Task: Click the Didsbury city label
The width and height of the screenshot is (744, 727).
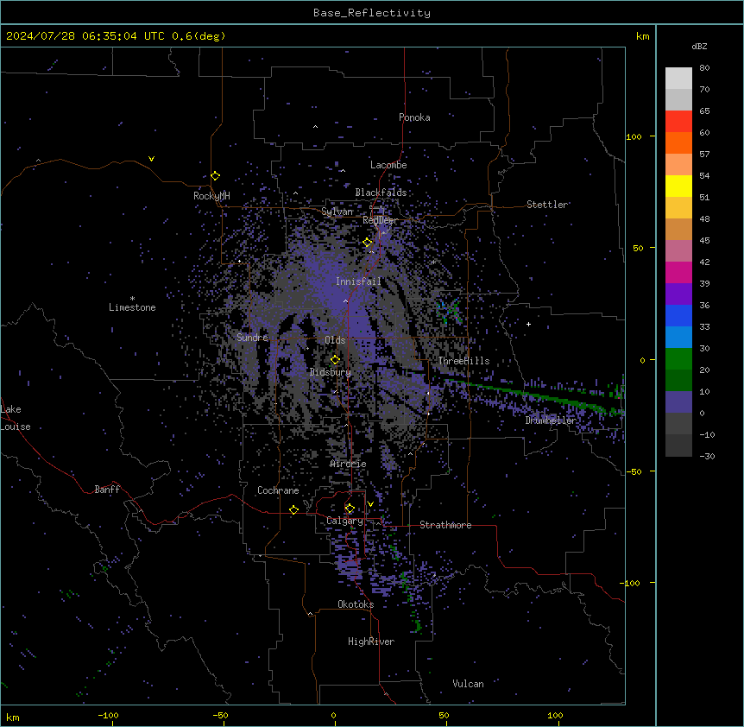Action: (331, 372)
